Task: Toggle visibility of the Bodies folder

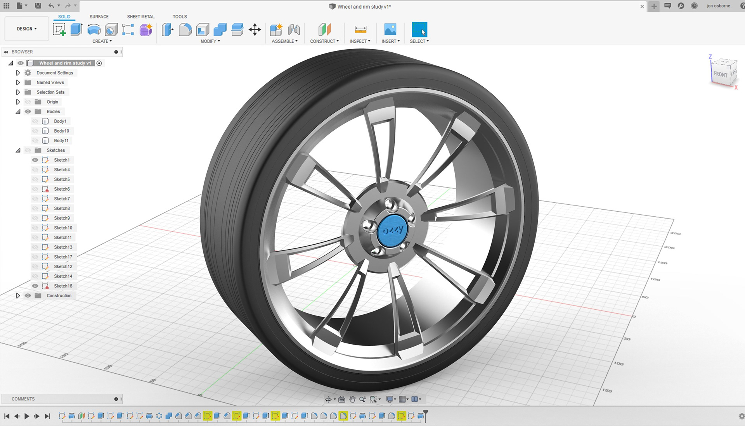Action: (x=28, y=112)
